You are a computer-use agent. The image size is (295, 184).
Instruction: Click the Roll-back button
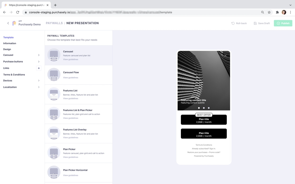pos(239,23)
